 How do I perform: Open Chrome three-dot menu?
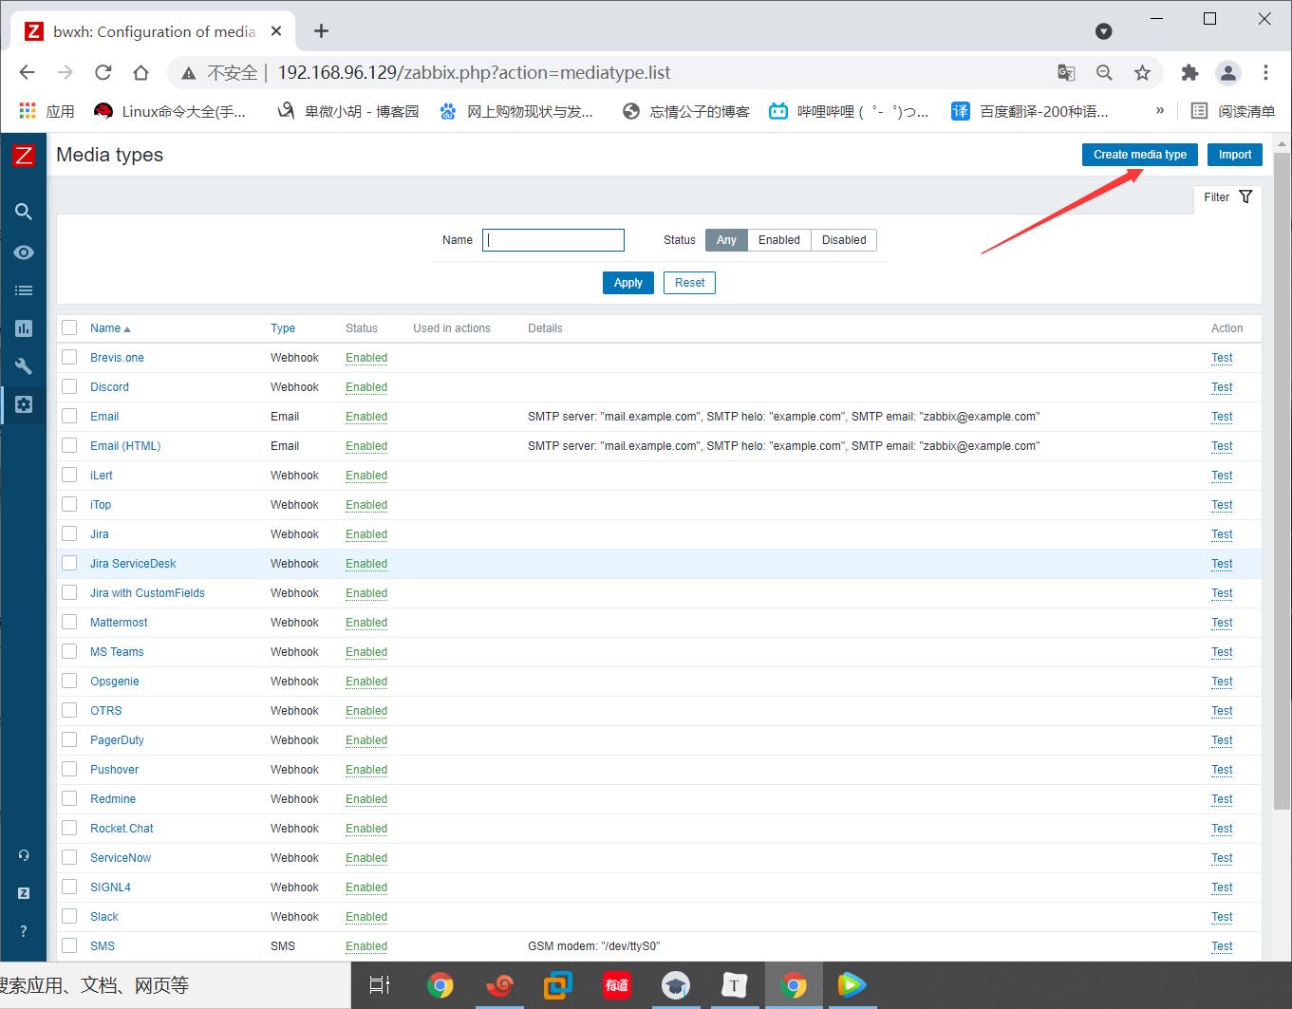(x=1265, y=72)
